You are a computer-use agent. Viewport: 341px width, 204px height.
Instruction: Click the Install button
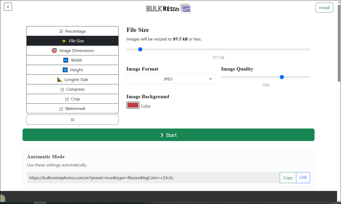[324, 8]
